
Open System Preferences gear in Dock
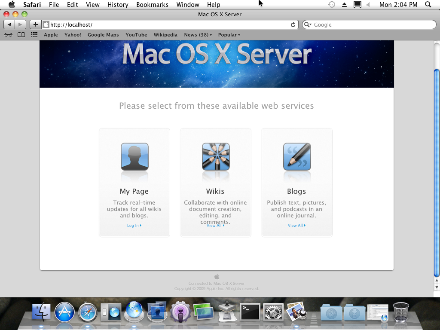click(273, 312)
